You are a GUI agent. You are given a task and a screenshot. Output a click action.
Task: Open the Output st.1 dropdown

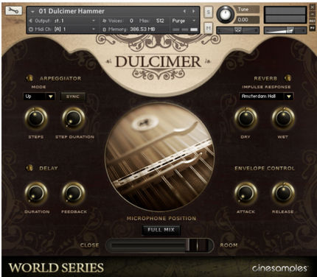pyautogui.click(x=63, y=21)
